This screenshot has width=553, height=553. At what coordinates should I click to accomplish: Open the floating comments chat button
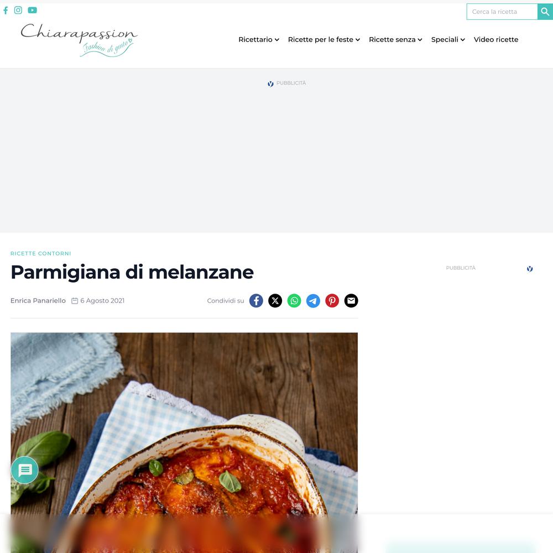pos(25,469)
